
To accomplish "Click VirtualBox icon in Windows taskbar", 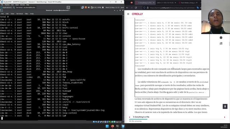I will [123, 126].
